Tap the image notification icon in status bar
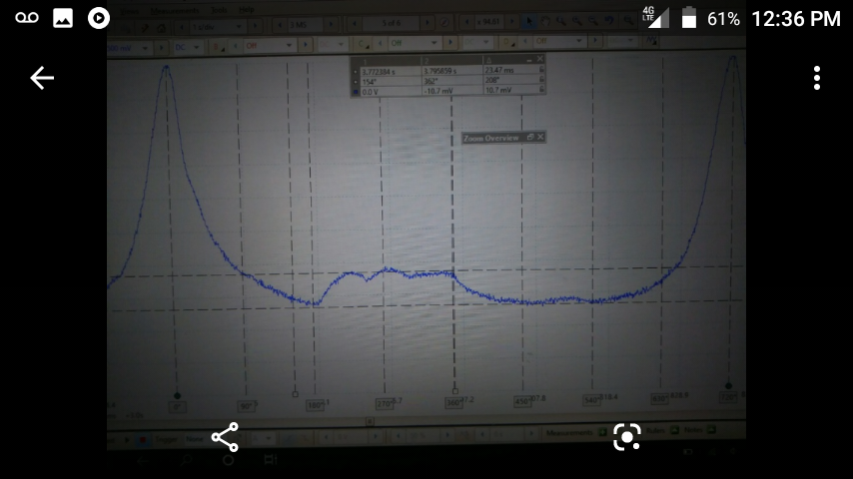The image size is (853, 479). [x=63, y=18]
